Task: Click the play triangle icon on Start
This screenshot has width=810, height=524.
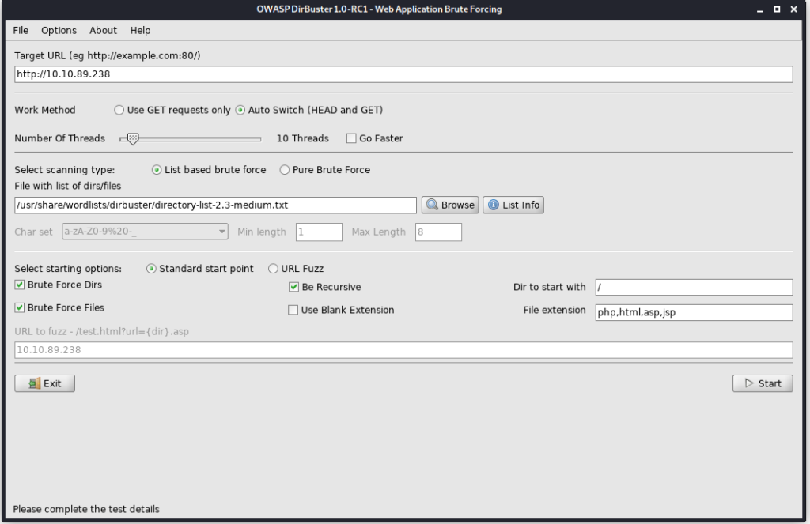Action: point(748,383)
